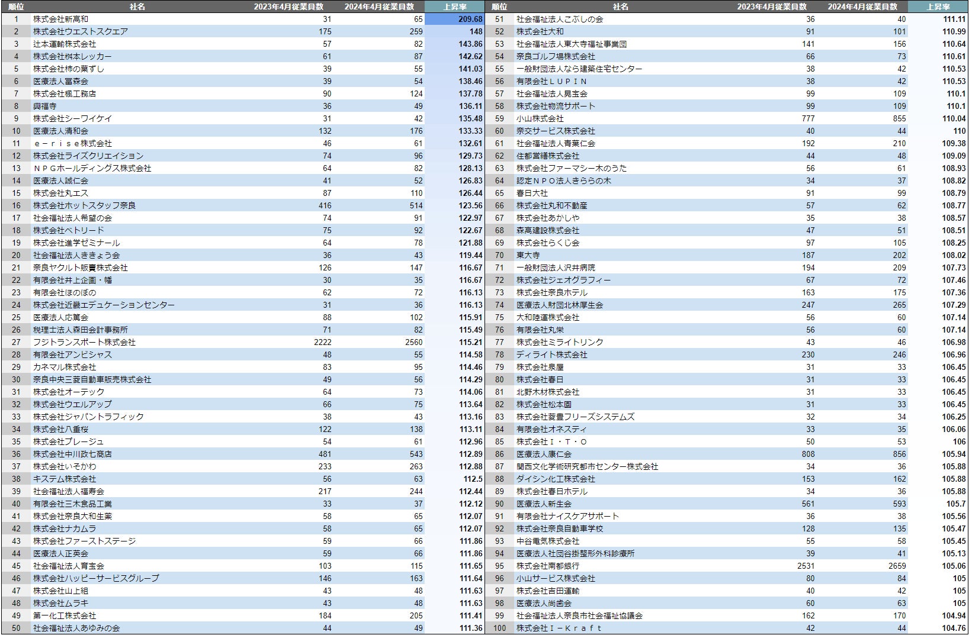
Task: Click the 社会福祉法人こぶしの会 name cell
Action: [560, 19]
